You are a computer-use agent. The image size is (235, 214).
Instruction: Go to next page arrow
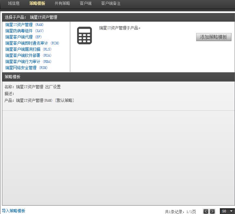click(212, 211)
